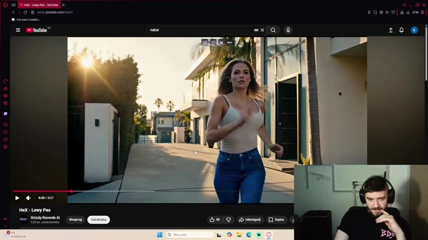Image resolution: width=428 pixels, height=240 pixels.
Task: Subscribe using the Subskrybuj button
Action: (99, 220)
